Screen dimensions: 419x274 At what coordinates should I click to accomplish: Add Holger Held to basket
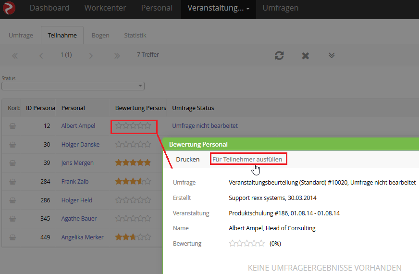tap(12, 200)
